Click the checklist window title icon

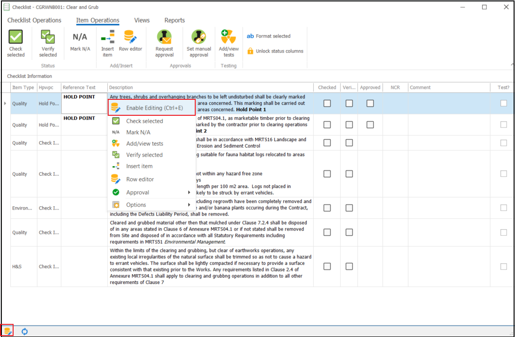pyautogui.click(x=6, y=7)
